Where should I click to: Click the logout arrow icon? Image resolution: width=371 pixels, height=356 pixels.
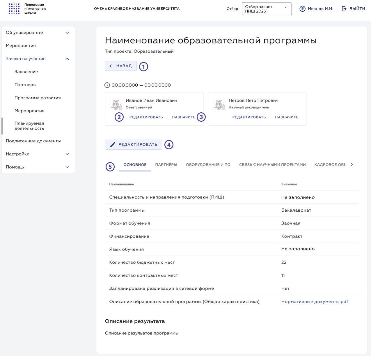pyautogui.click(x=344, y=9)
